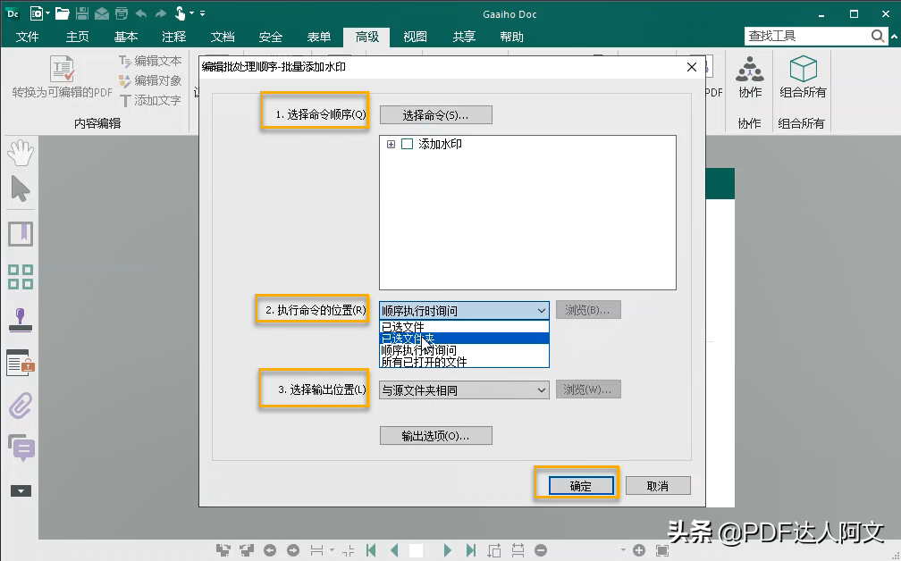Viewport: 901px width, 561px height.
Task: Select 已选文件夹 from the dropdown list
Action: click(x=464, y=339)
